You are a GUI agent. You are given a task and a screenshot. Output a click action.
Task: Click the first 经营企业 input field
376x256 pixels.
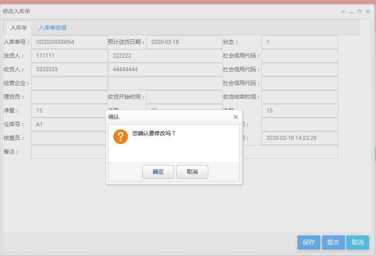tap(69, 83)
